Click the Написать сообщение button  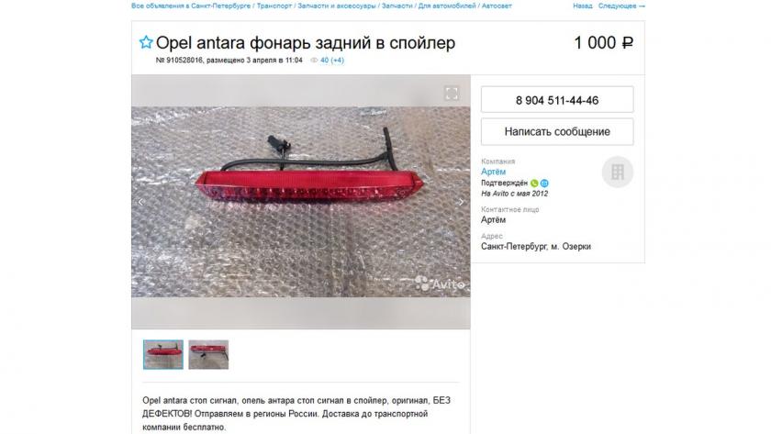(557, 132)
